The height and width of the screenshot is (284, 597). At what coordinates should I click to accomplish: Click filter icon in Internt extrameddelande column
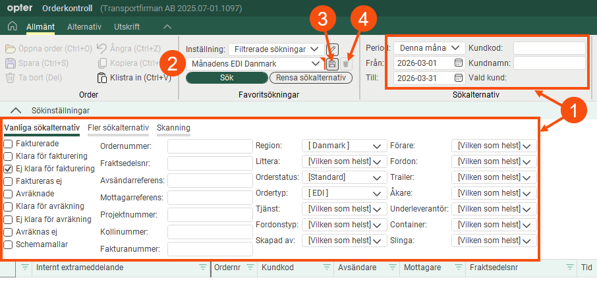click(25, 268)
